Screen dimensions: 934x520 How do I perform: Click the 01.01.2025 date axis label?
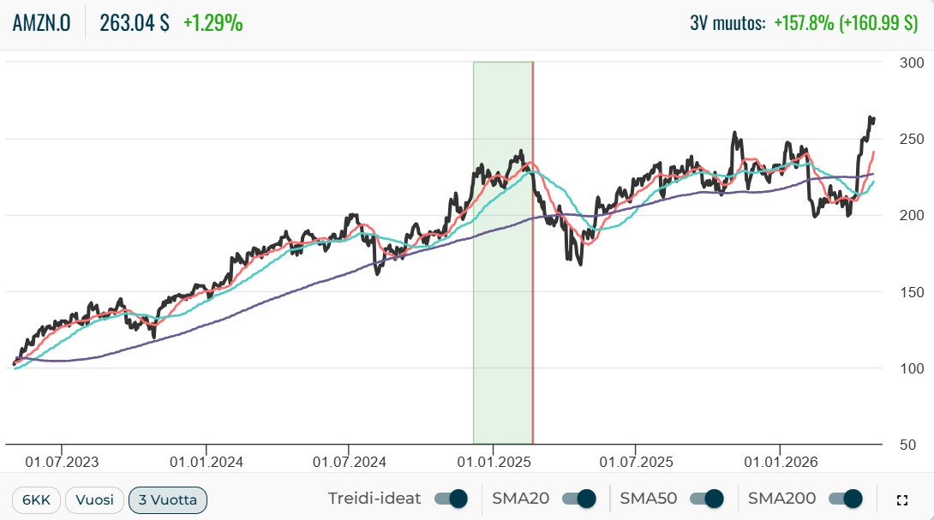point(494,462)
